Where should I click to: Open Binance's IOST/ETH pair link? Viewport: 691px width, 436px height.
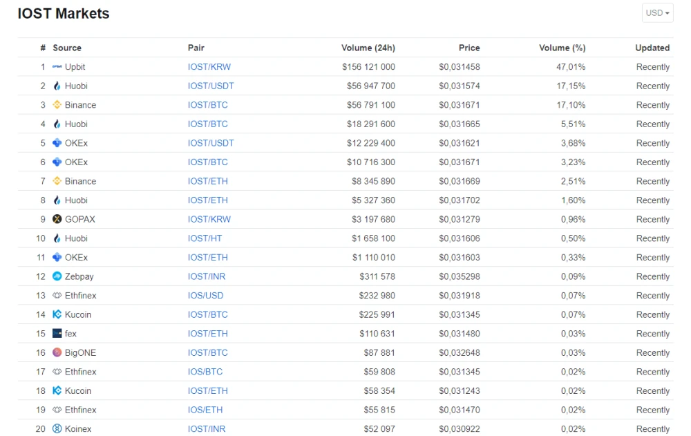pyautogui.click(x=207, y=181)
